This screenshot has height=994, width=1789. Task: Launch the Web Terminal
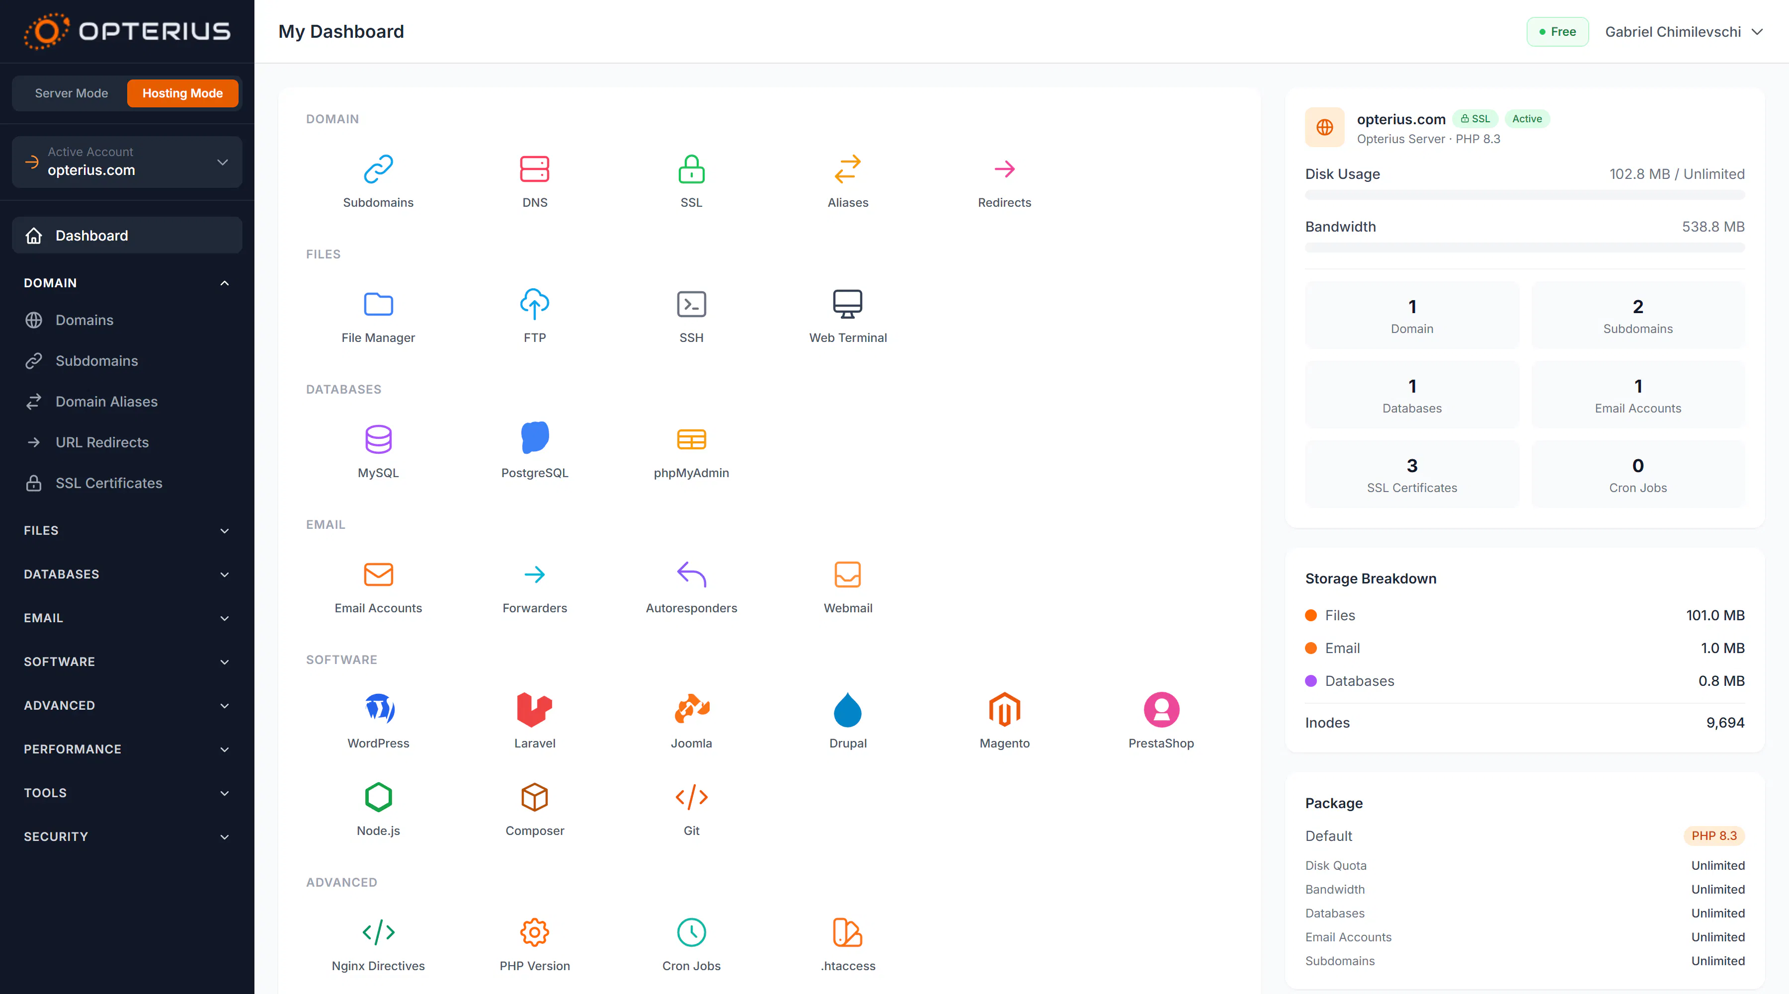[x=847, y=304]
